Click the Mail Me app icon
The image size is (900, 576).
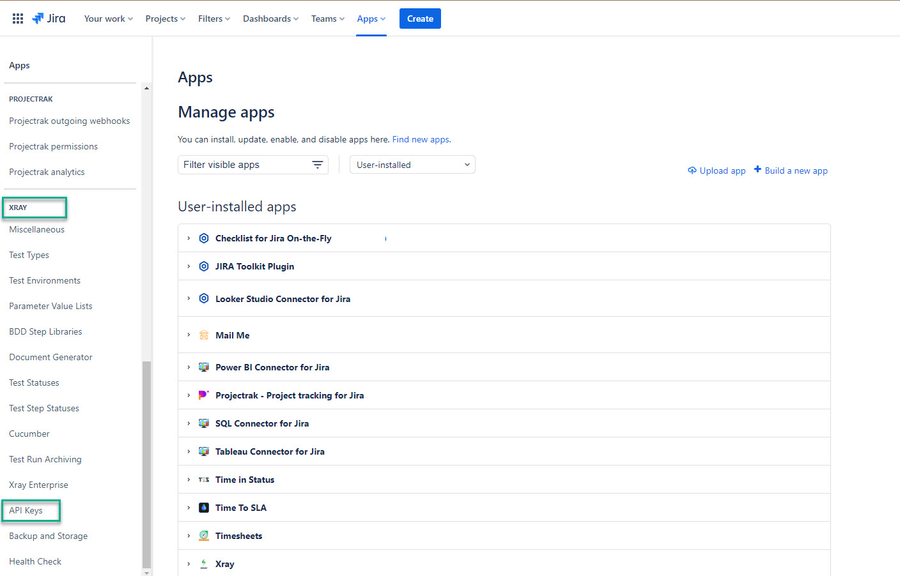coord(204,335)
